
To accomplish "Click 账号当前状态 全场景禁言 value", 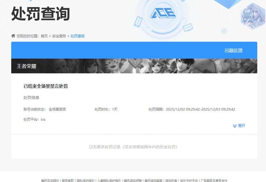I will pyautogui.click(x=57, y=109).
